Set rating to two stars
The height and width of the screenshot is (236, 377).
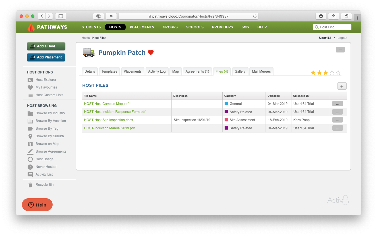click(319, 73)
